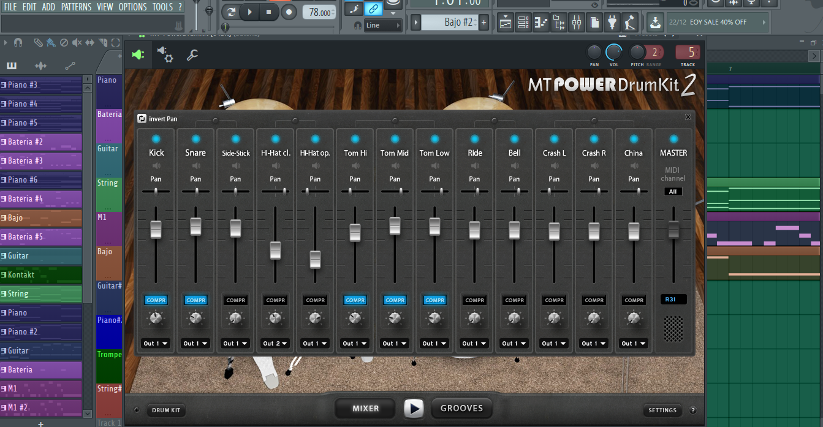The image size is (823, 427).
Task: Open the plugin picker plug icon in the toolbar
Action: tap(612, 23)
